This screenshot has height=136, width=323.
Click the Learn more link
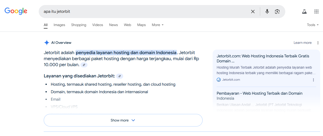[303, 43]
